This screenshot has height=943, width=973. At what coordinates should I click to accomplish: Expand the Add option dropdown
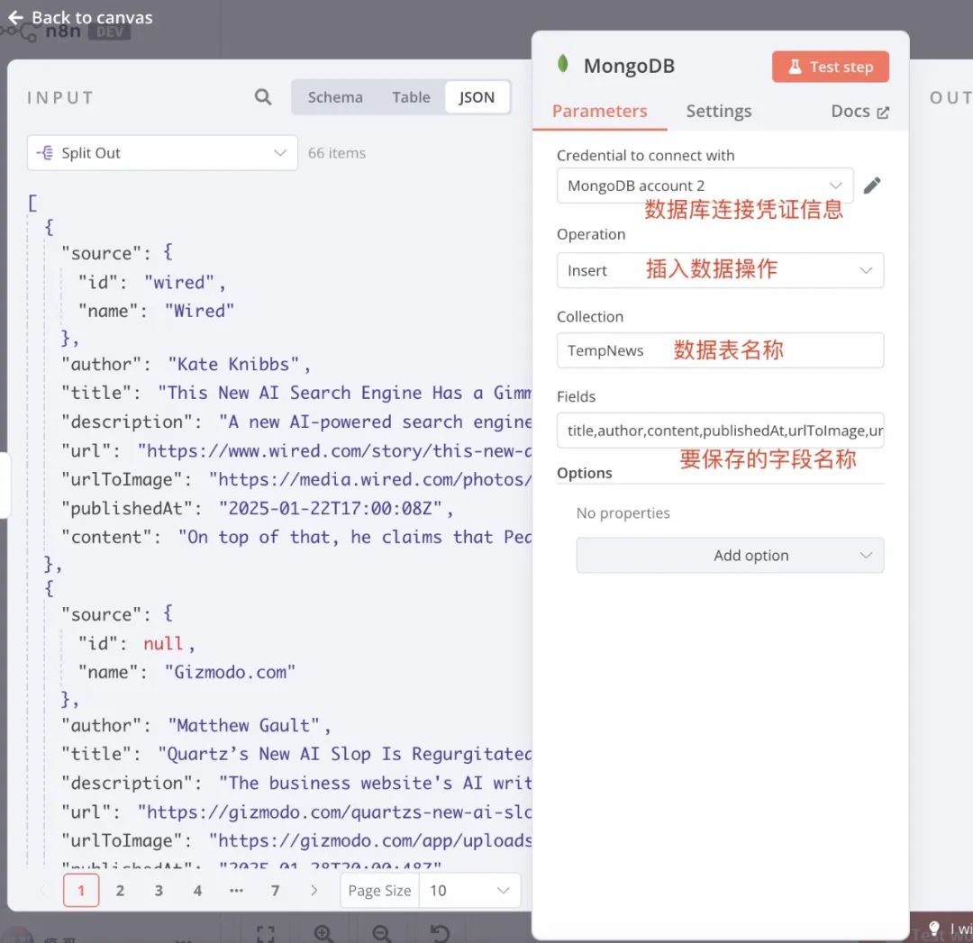click(730, 555)
